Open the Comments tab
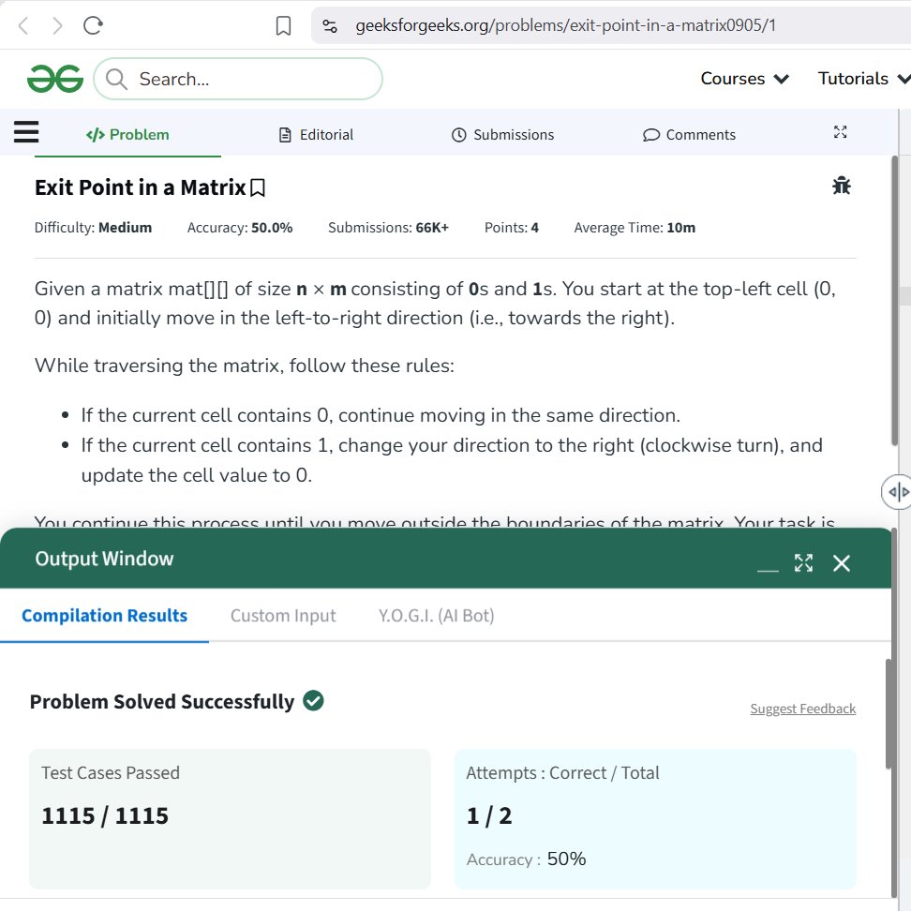911x911 pixels. click(689, 135)
